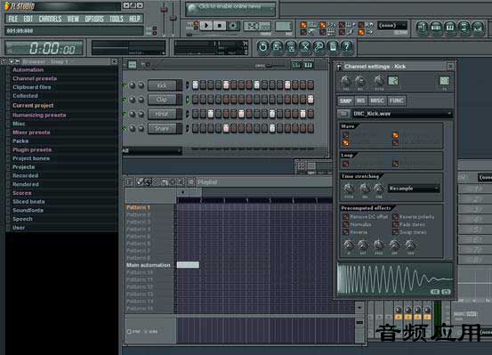Enable Reverse polarity checkbox
This screenshot has height=355, width=492.
(395, 217)
